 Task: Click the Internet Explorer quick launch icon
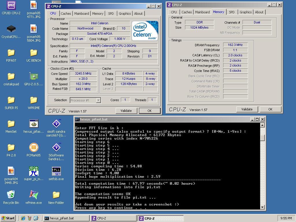[x=23, y=218]
